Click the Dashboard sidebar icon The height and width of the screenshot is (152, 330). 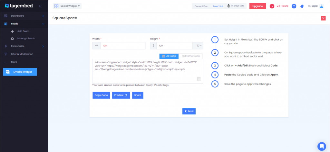coord(6,16)
